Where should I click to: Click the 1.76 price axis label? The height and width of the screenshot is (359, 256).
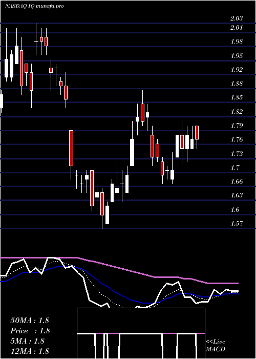tap(237, 139)
